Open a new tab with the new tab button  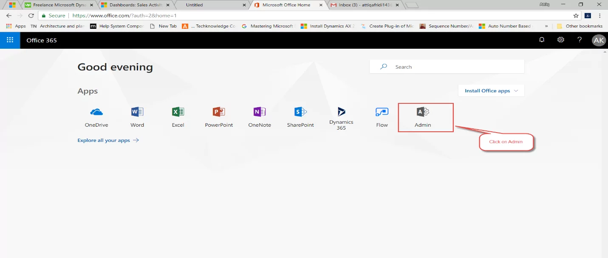(x=412, y=6)
